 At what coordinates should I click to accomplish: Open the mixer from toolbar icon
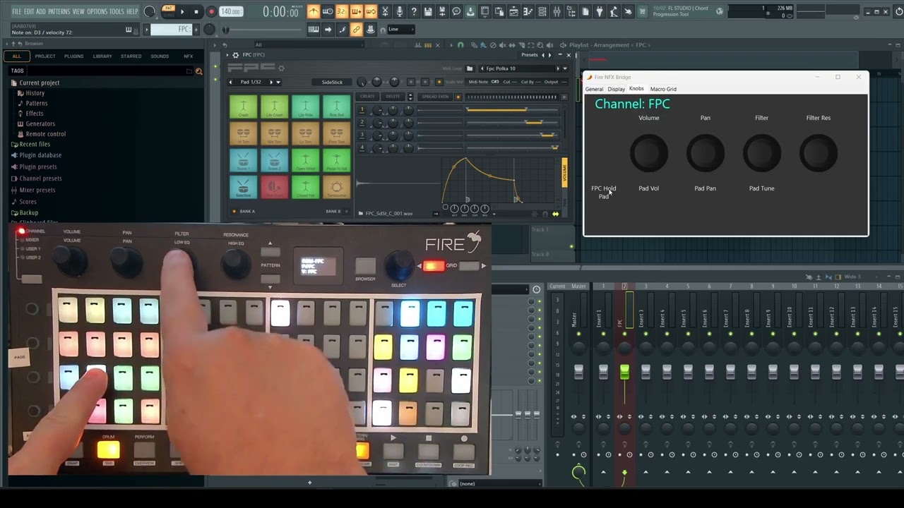point(557,11)
